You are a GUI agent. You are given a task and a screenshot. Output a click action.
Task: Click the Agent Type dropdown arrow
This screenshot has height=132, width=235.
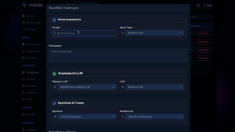pos(181,33)
